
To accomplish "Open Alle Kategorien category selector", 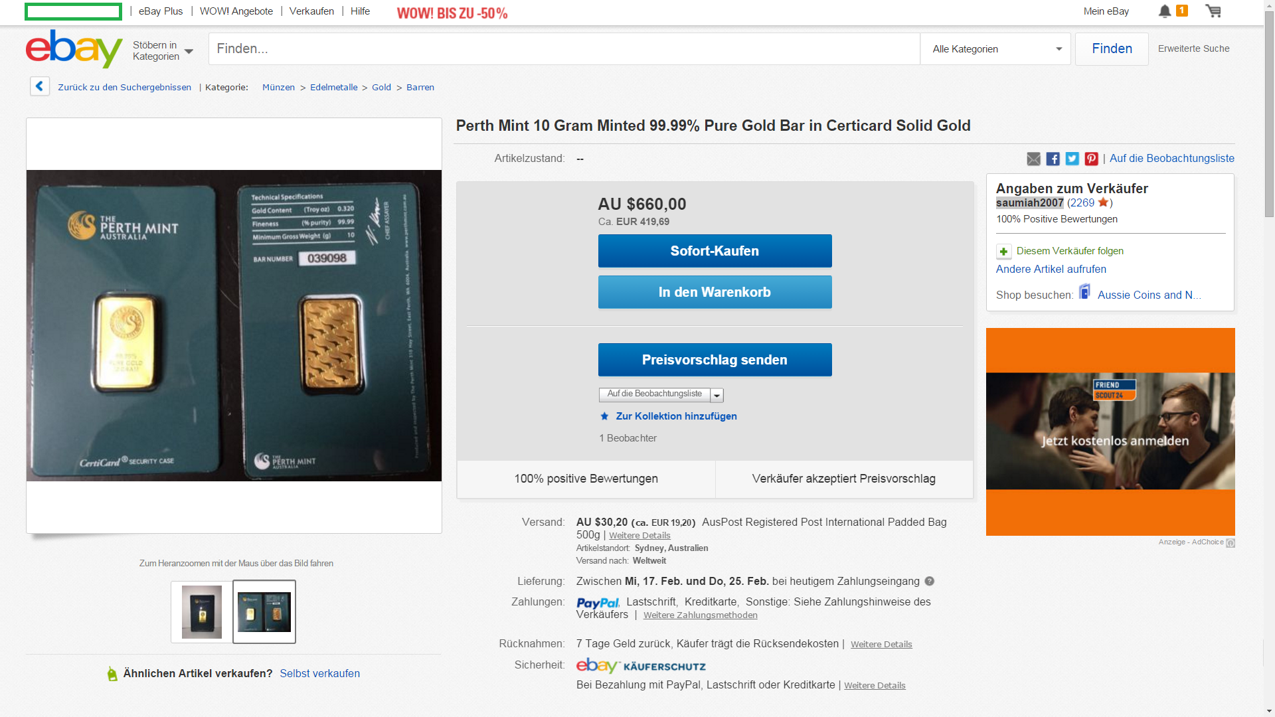I will pyautogui.click(x=995, y=49).
